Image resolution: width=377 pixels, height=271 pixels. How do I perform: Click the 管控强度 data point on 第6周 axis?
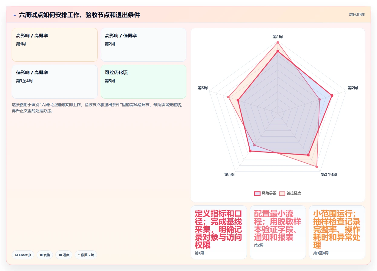[228, 97]
